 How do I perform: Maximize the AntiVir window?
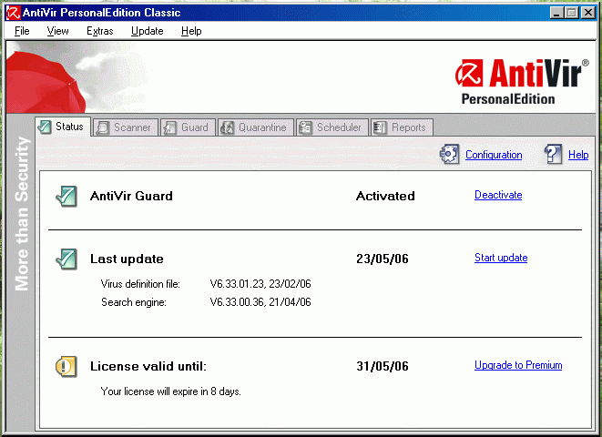click(571, 13)
